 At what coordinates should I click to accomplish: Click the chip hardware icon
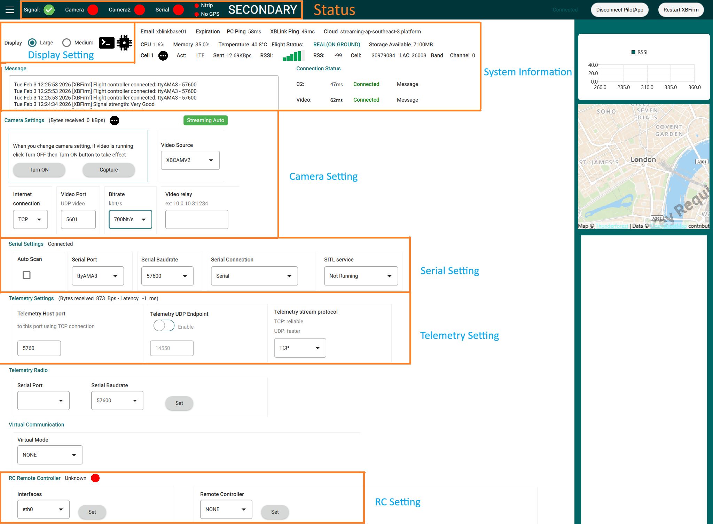(124, 43)
